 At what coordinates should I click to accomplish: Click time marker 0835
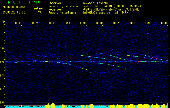[x=83, y=23]
